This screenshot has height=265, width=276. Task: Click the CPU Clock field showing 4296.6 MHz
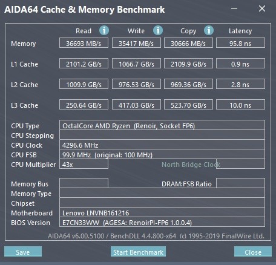(162, 145)
